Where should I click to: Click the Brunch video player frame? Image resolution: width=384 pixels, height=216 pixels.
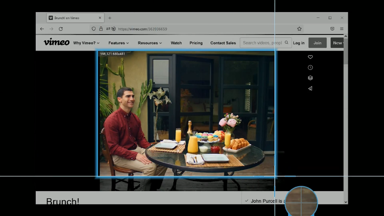click(187, 121)
